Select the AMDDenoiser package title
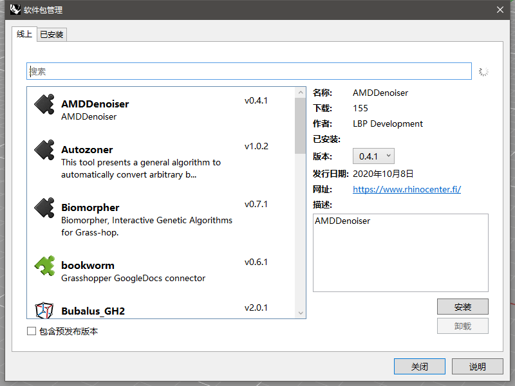Viewport: 515px width, 386px height. tap(95, 104)
